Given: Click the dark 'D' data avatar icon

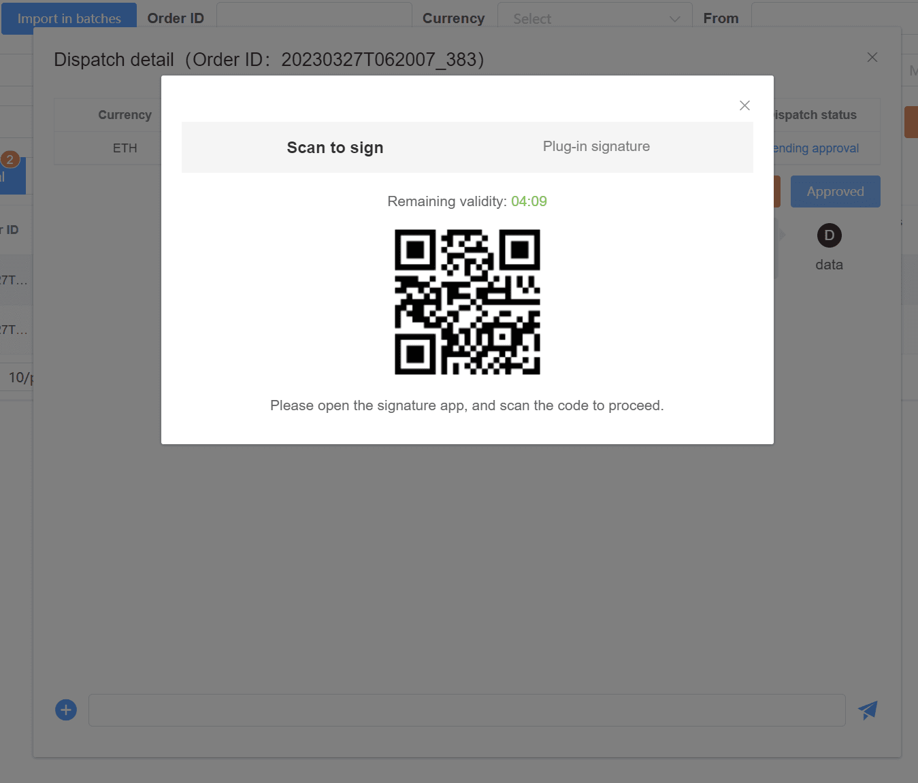Looking at the screenshot, I should pyautogui.click(x=828, y=235).
